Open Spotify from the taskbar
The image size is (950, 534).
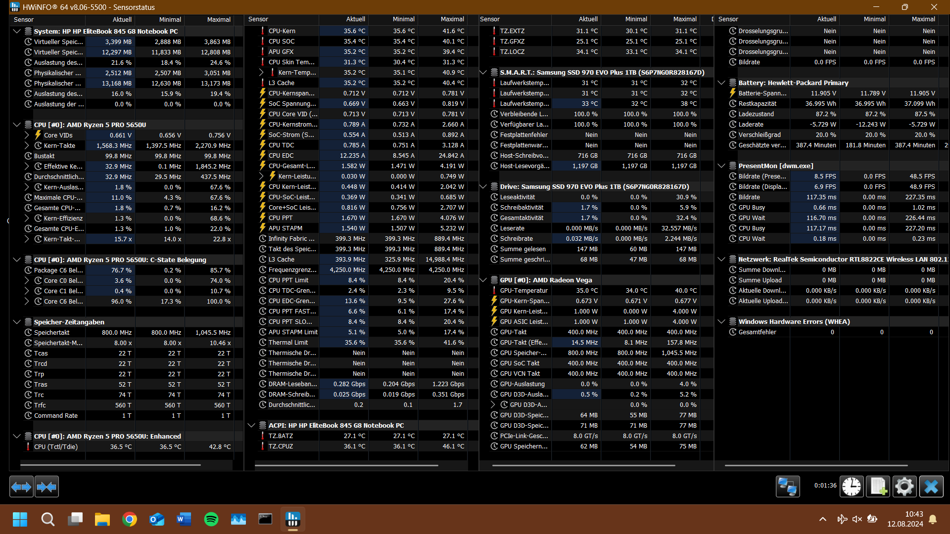click(211, 519)
